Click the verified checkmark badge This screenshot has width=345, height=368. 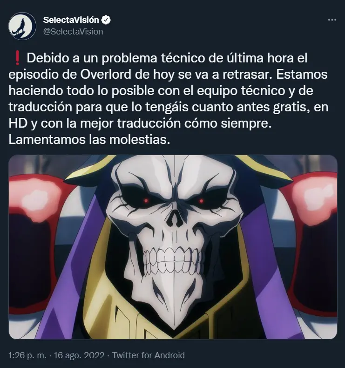[106, 20]
